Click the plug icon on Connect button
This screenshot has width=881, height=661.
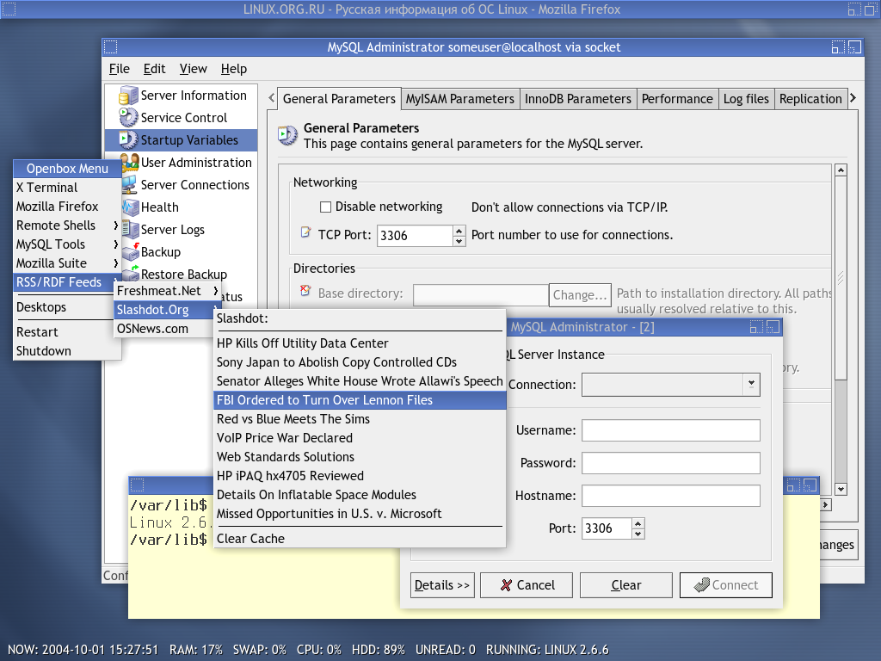702,585
